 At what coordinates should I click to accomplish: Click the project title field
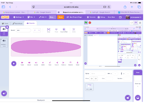[52, 17]
